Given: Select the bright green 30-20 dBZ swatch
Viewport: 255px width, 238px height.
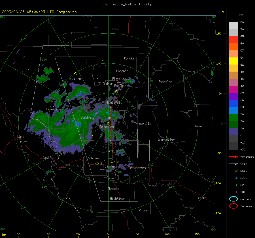Looking at the screenshot, I should pos(233,118).
